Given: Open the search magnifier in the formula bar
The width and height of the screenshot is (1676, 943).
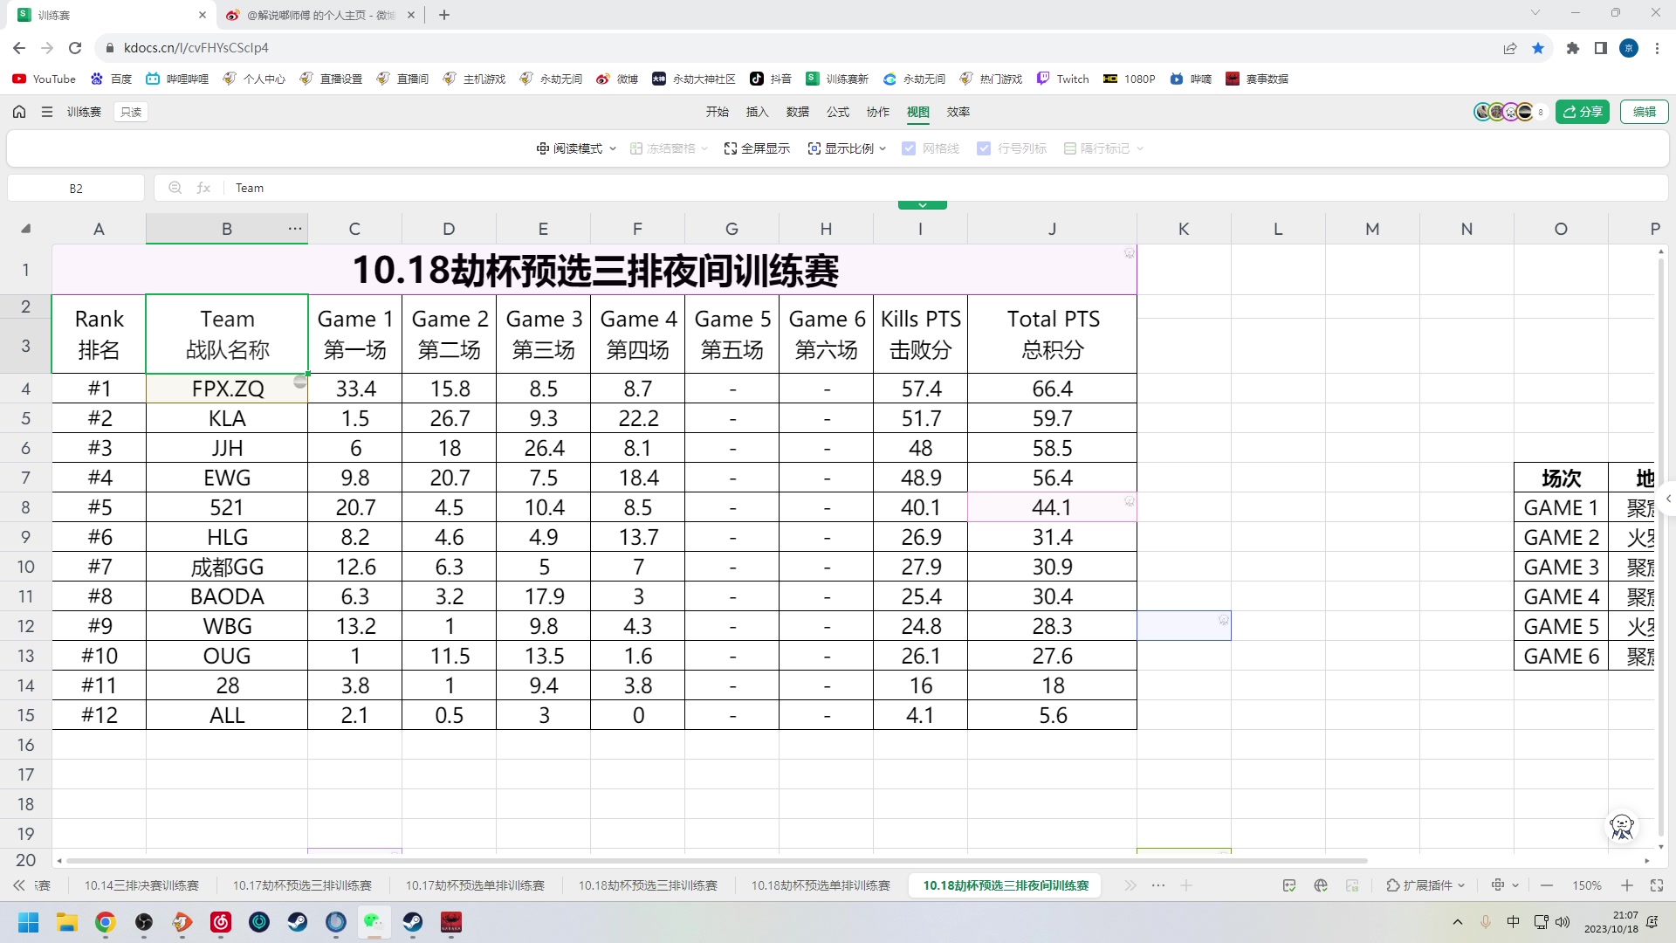Looking at the screenshot, I should pos(175,188).
